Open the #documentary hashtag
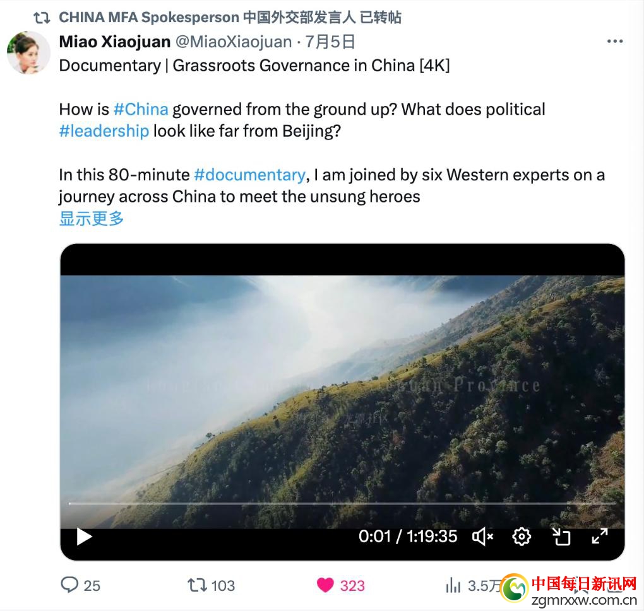Screen dimensions: 644x611 pos(250,175)
